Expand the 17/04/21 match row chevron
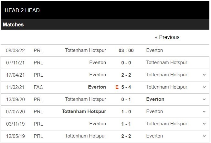 pos(204,75)
